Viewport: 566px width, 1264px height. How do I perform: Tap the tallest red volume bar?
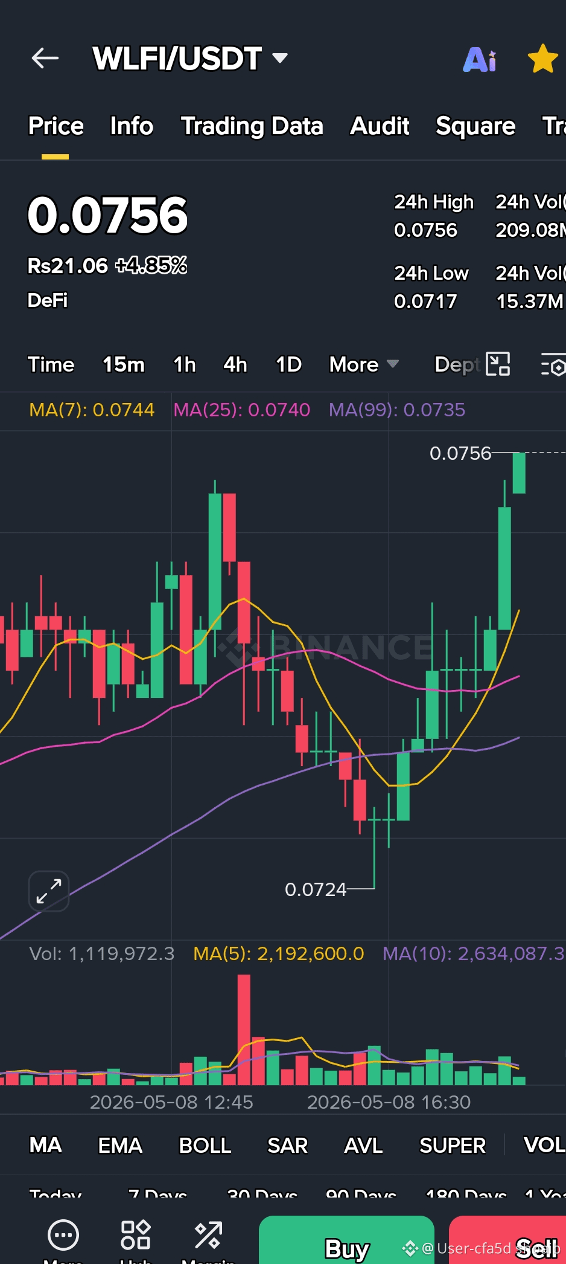coord(244,1030)
